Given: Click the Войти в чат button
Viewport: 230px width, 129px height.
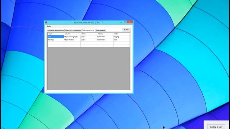Looking at the screenshot, I should tap(216, 127).
